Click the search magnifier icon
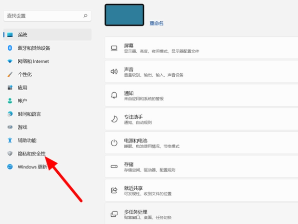 point(86,16)
